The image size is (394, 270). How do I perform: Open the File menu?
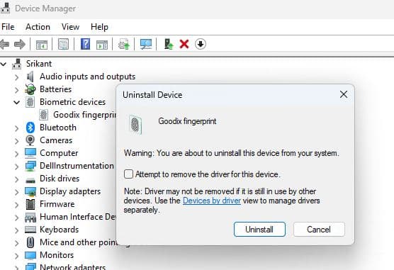click(8, 27)
